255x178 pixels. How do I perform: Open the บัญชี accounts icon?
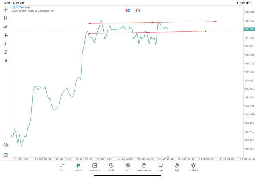pos(177,167)
